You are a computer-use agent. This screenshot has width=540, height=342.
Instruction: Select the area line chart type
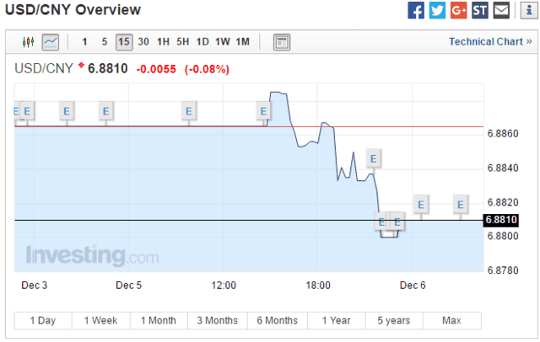(x=51, y=42)
